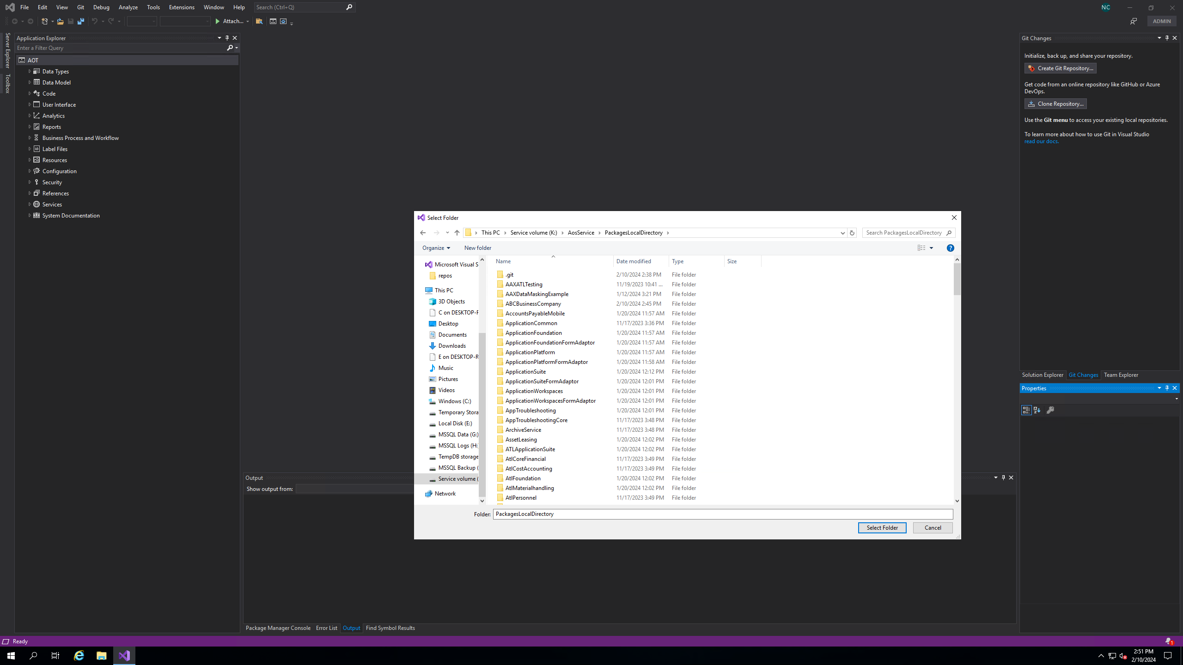The image size is (1183, 665).
Task: Start debugging with the green Attach play icon
Action: pos(217,21)
